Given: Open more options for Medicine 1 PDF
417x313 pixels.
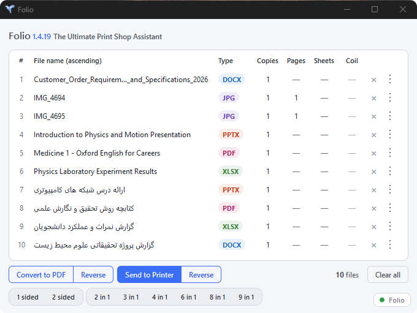Looking at the screenshot, I should click(390, 153).
